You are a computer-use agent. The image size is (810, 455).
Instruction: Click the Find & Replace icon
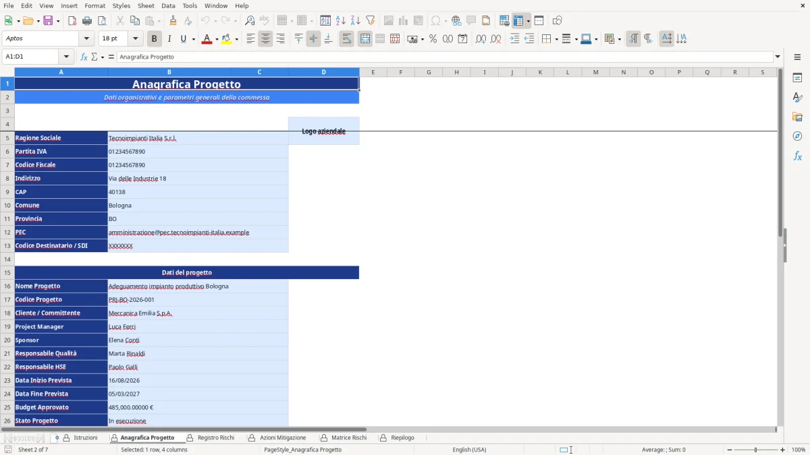[x=250, y=21]
